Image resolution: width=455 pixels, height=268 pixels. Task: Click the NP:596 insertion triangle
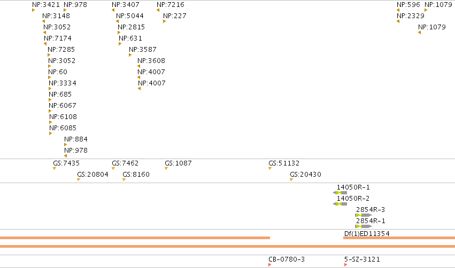coord(398,11)
